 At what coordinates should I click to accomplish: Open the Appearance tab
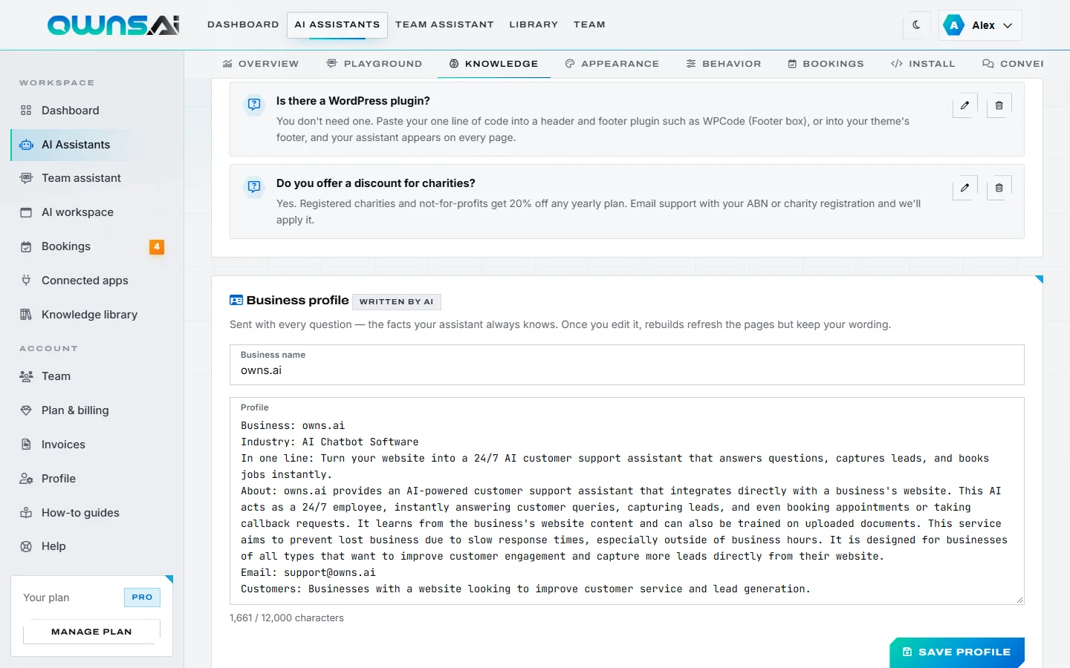point(612,64)
